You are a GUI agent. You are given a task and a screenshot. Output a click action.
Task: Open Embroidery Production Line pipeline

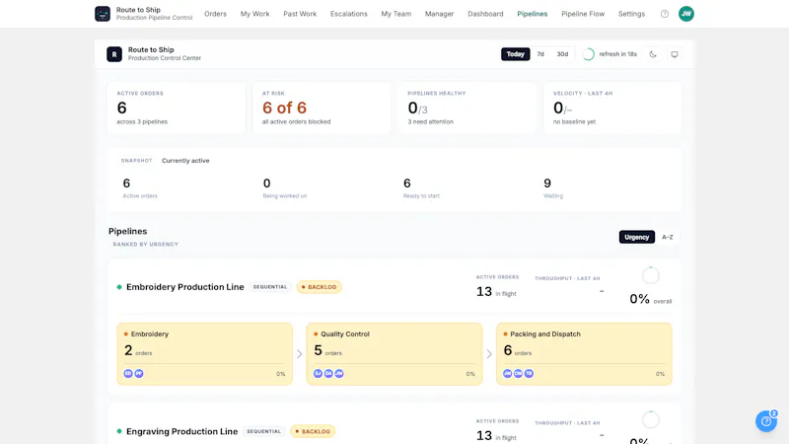coord(185,287)
